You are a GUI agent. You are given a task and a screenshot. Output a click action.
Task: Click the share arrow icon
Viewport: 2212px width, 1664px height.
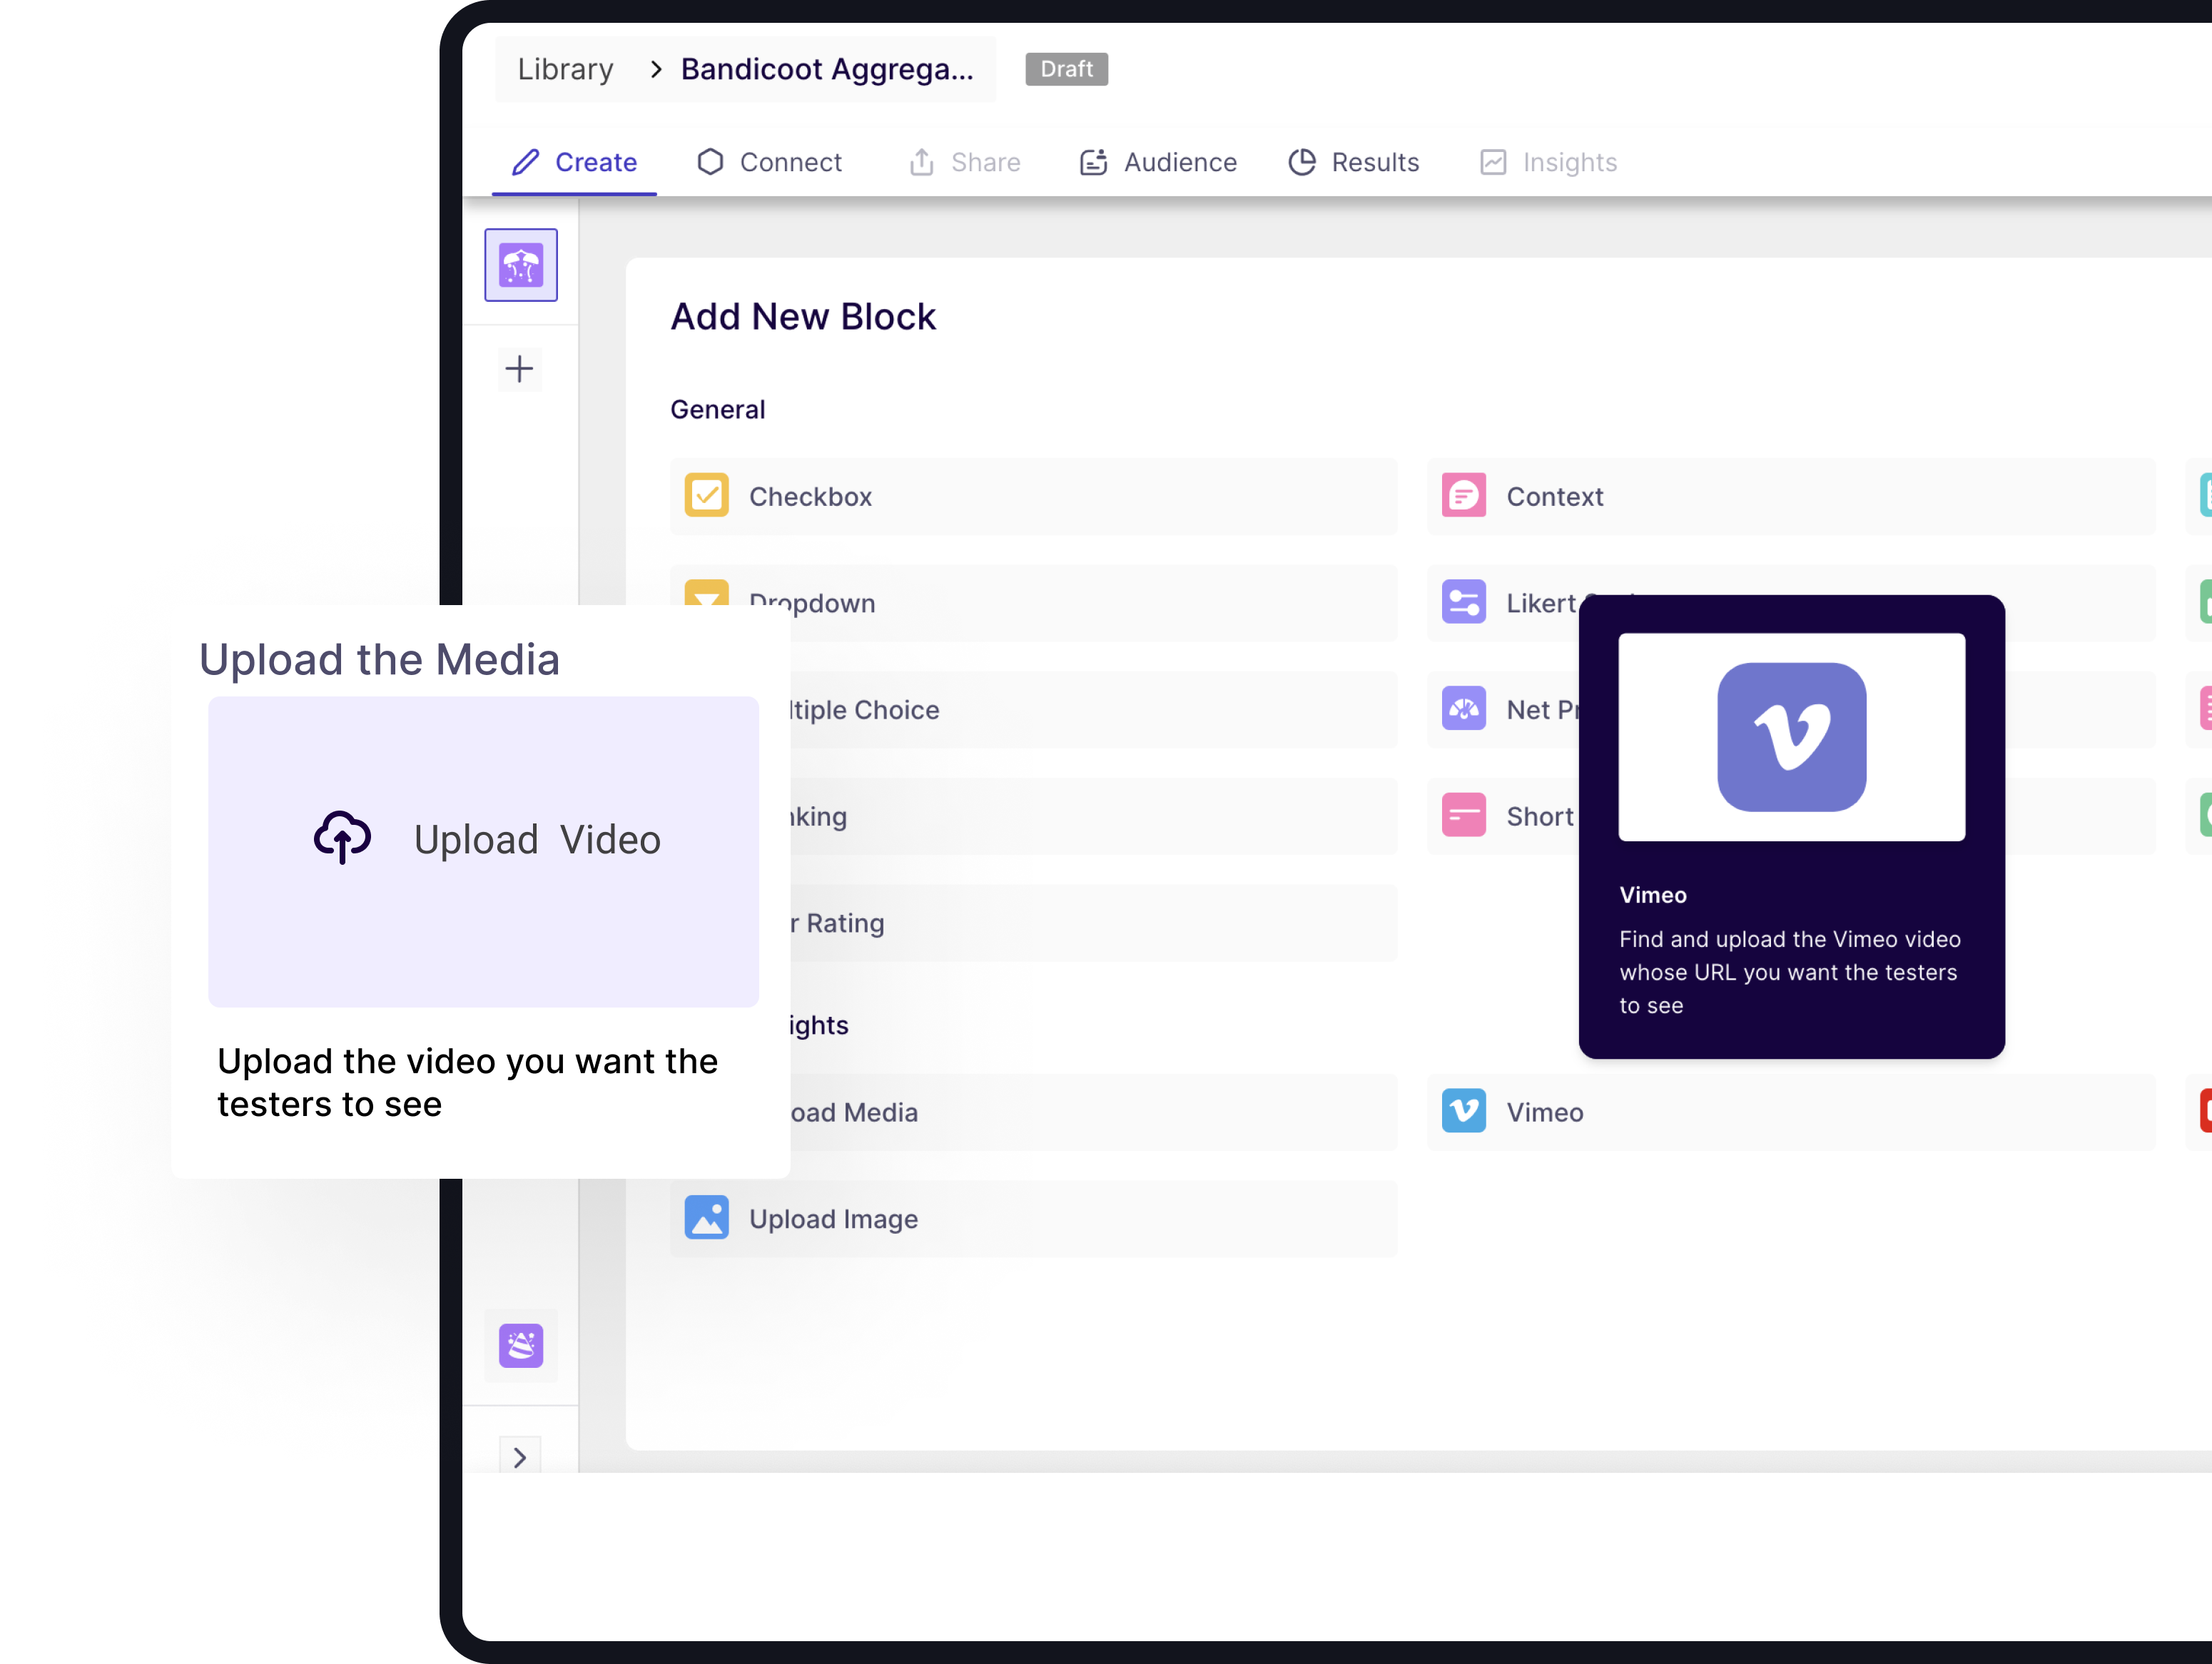pyautogui.click(x=921, y=162)
